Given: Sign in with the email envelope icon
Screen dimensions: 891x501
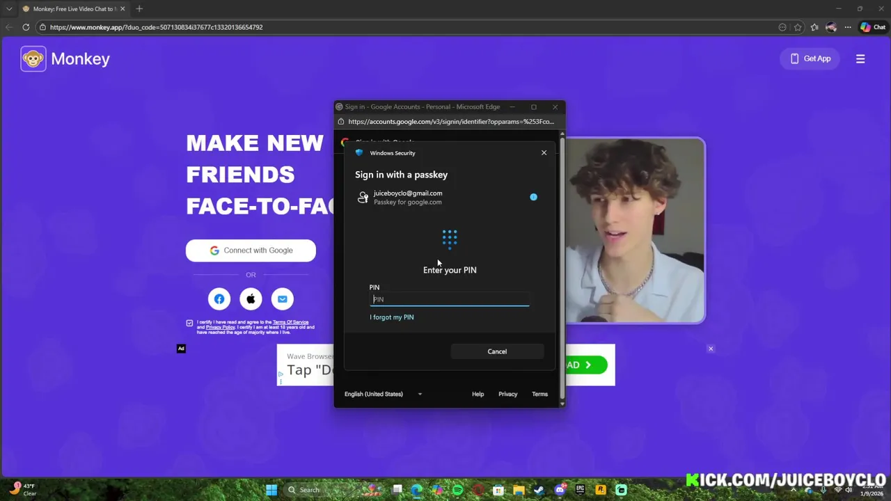Looking at the screenshot, I should click(283, 299).
